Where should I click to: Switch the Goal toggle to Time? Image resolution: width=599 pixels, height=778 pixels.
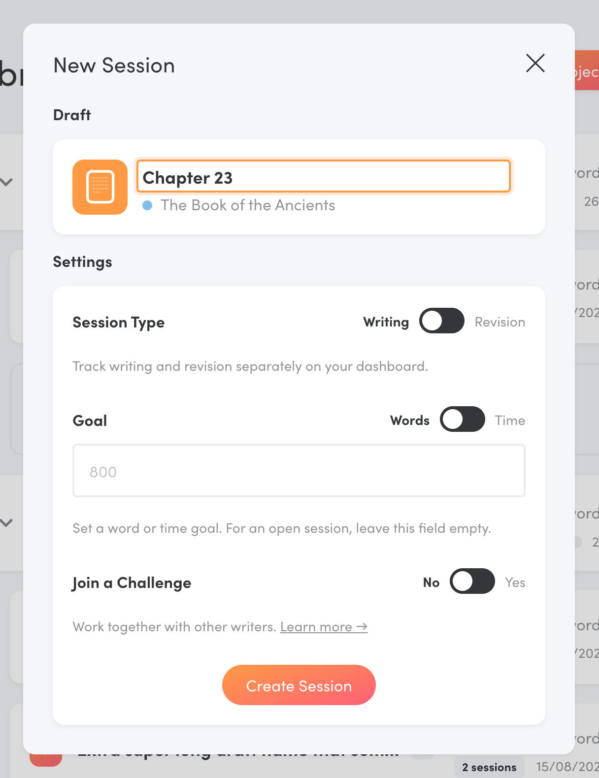click(463, 420)
